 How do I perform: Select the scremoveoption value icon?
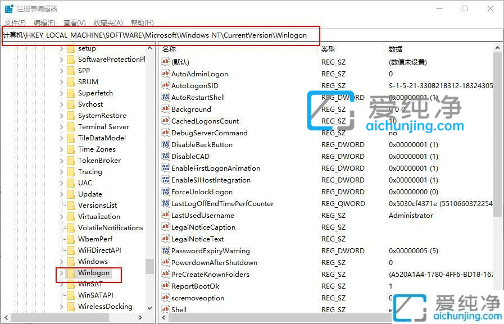[166, 298]
